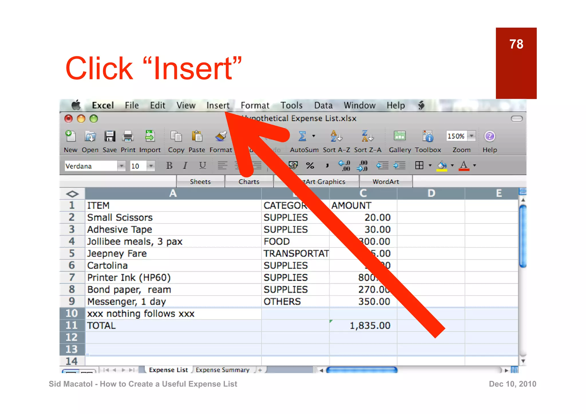Open the Tools menu

(291, 105)
